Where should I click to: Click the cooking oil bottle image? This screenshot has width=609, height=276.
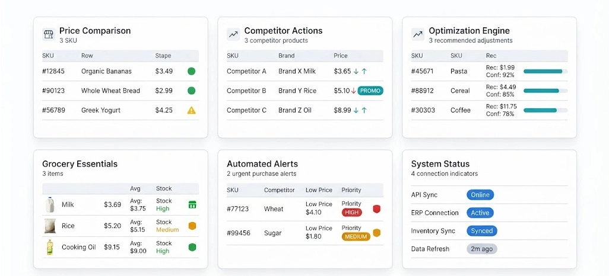coord(50,248)
